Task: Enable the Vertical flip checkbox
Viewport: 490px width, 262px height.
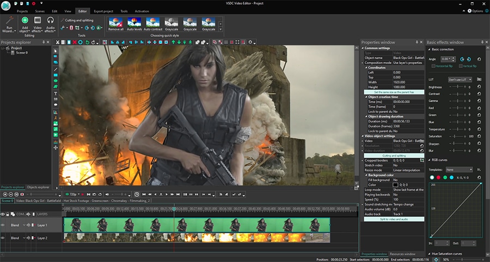Action: (462, 66)
